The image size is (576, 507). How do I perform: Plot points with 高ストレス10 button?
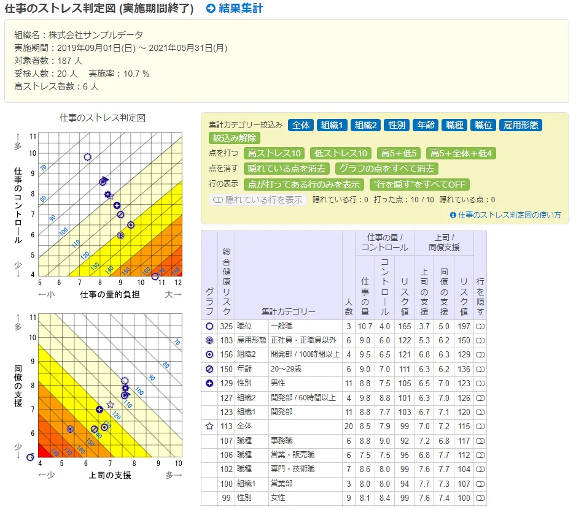(x=274, y=153)
